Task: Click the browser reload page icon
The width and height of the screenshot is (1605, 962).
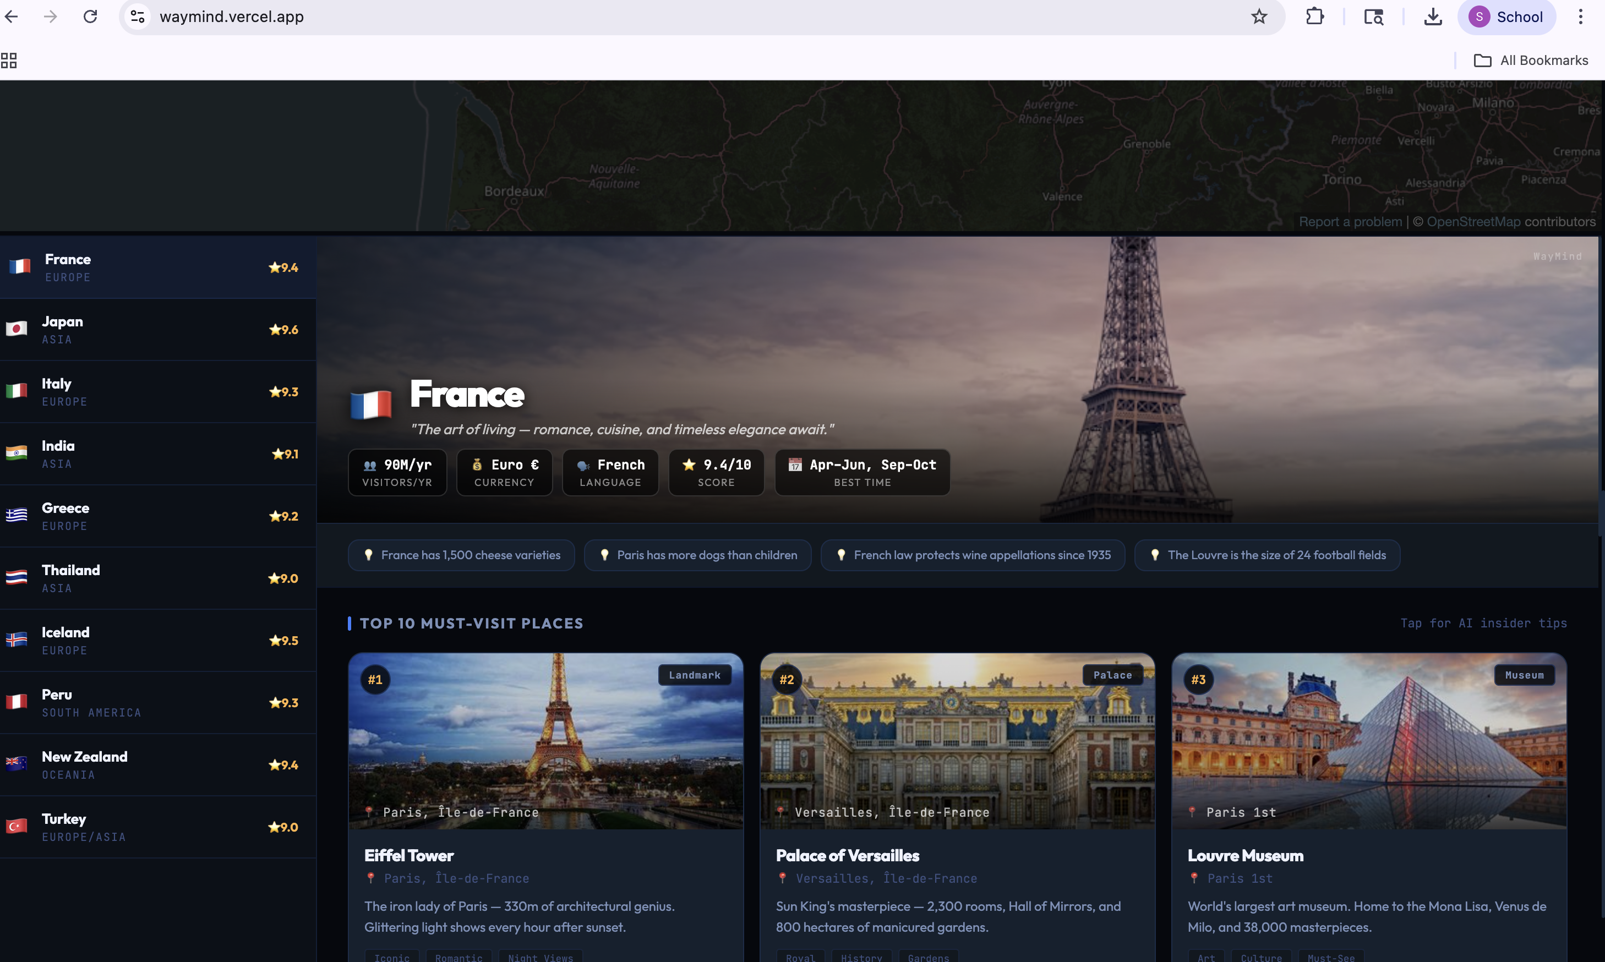Action: [90, 16]
